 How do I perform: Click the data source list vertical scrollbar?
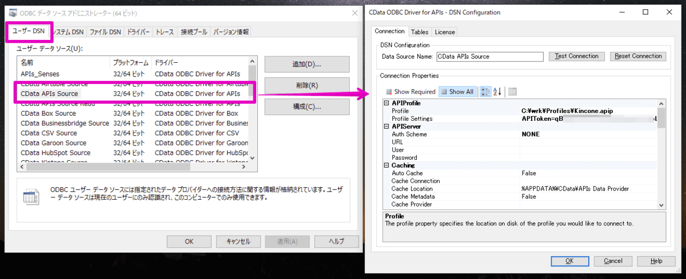(x=253, y=108)
